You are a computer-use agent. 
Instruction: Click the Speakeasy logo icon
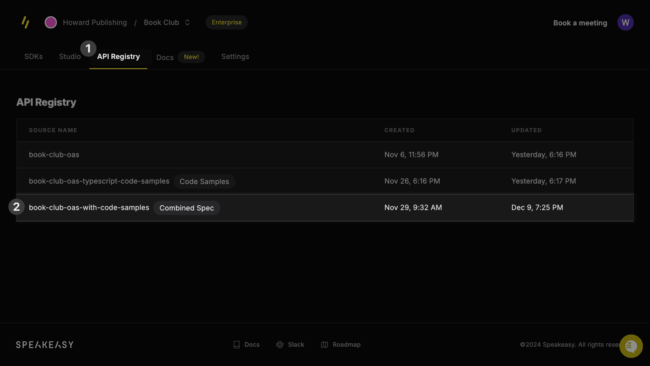pos(25,22)
